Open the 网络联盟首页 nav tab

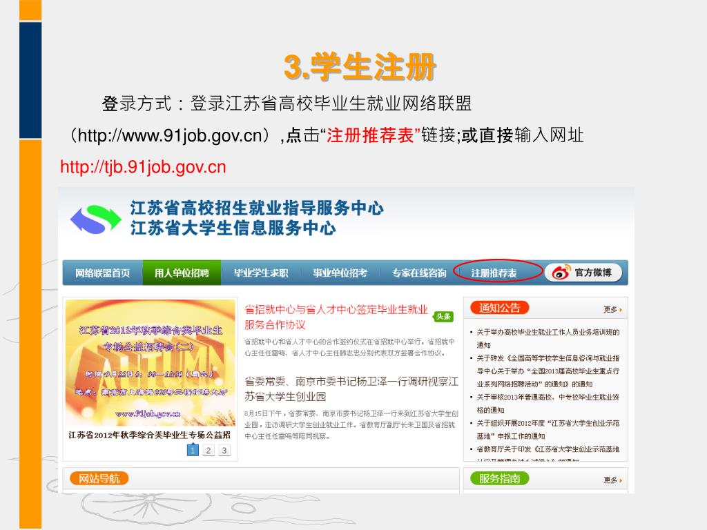(x=103, y=273)
